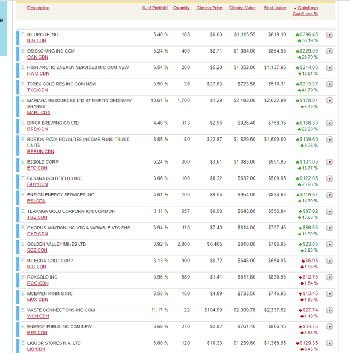Open the row dropdown for Guyana Goldfields
350x353 pixels.
[x=330, y=178]
